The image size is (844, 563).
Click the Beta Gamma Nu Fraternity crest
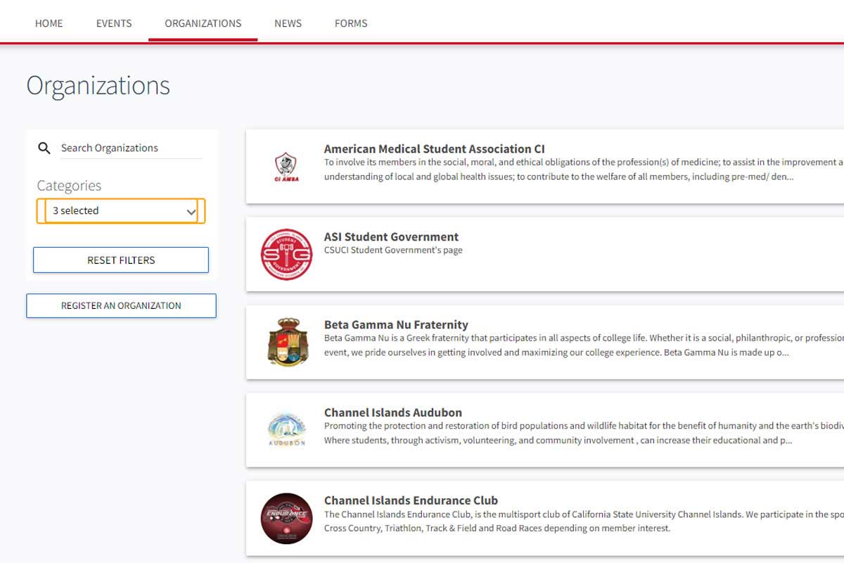pos(286,342)
